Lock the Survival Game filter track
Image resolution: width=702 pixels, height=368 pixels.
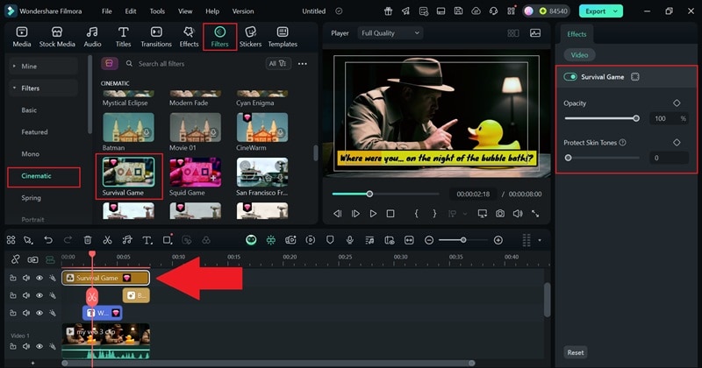tap(13, 278)
